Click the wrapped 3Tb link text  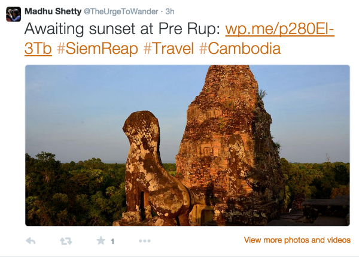(x=38, y=49)
